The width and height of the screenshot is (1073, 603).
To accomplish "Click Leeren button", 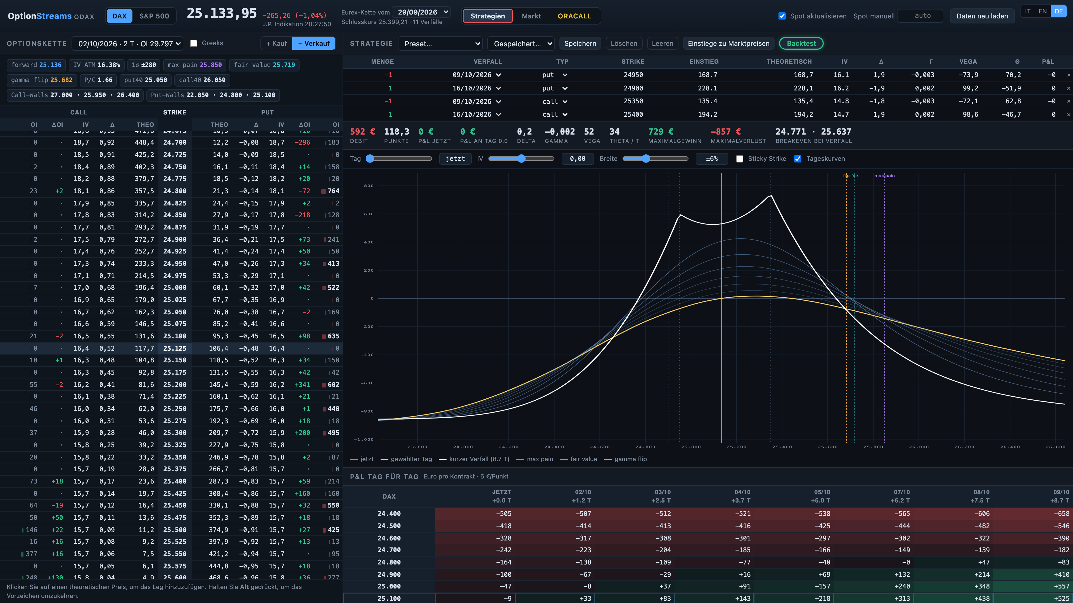I will coord(662,43).
